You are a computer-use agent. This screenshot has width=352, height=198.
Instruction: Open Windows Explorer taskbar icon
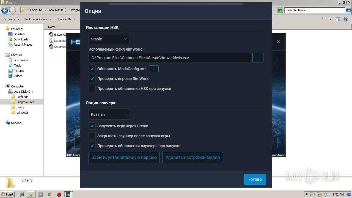31,194
